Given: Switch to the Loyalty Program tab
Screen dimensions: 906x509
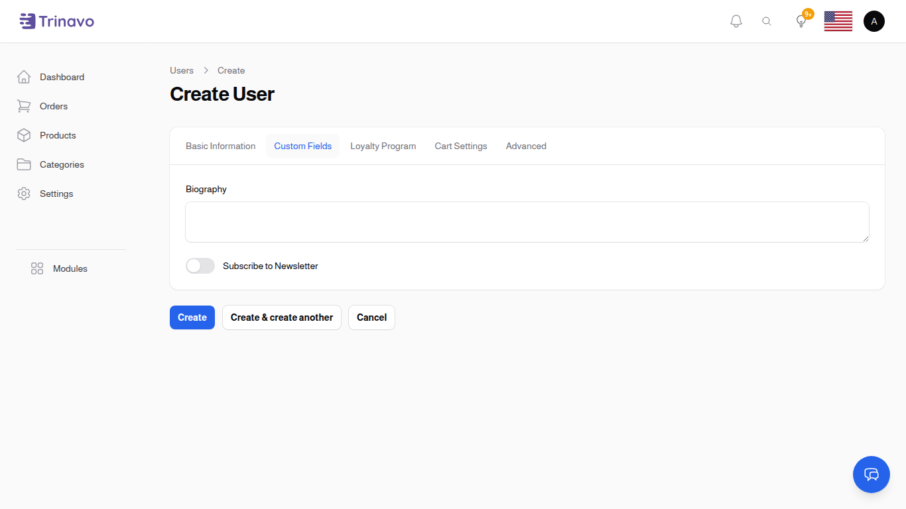Looking at the screenshot, I should click(x=383, y=146).
